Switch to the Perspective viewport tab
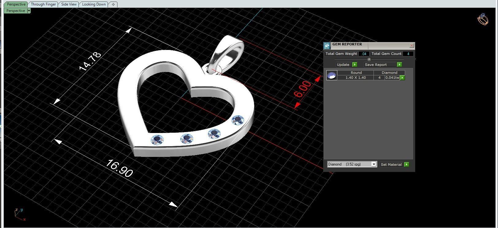This screenshot has height=228, width=498. click(x=16, y=4)
